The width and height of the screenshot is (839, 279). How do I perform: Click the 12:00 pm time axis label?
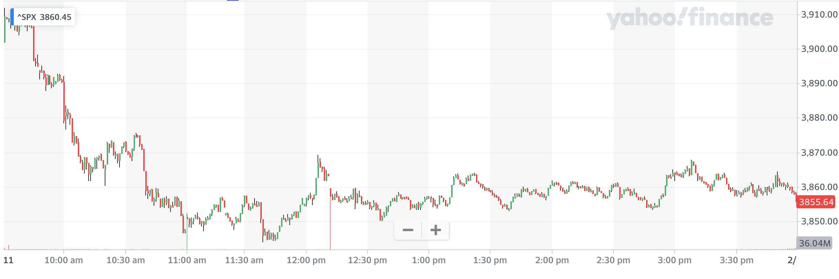306,260
